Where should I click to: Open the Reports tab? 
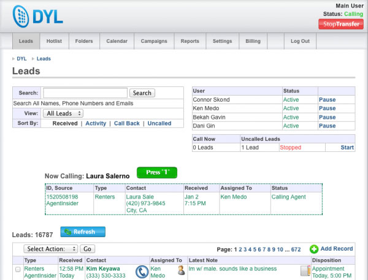190,41
